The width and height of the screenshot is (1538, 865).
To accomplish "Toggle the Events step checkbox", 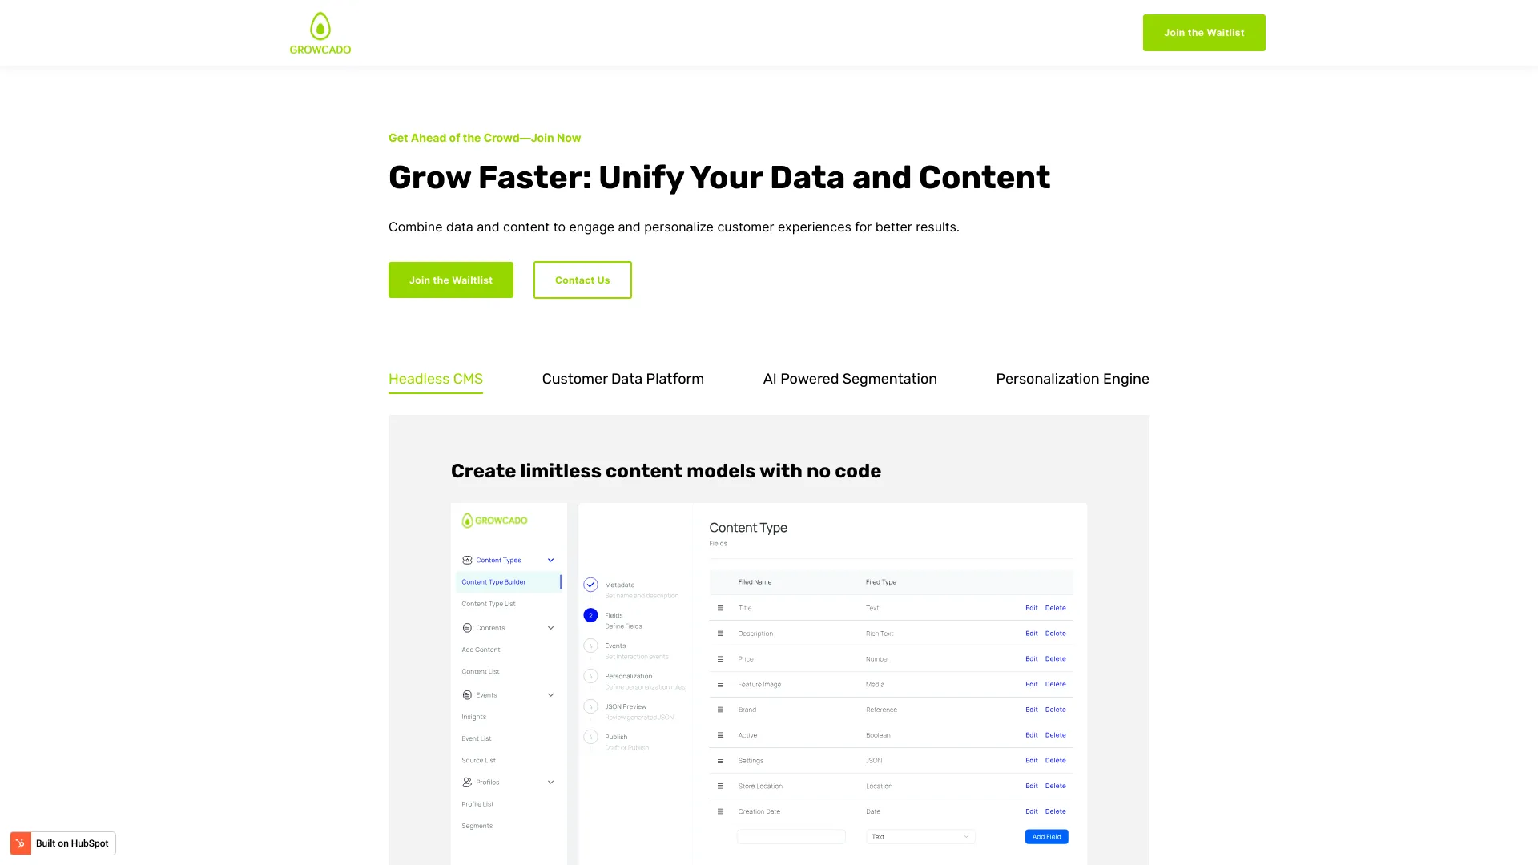I will click(590, 646).
